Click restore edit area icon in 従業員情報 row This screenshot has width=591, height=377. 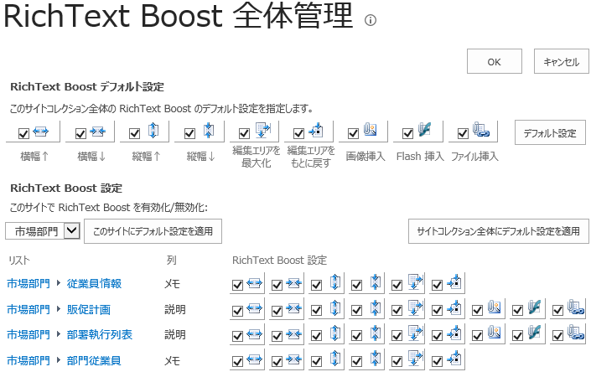click(454, 281)
